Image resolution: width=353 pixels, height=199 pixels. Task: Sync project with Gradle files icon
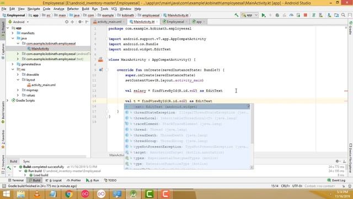(313, 15)
